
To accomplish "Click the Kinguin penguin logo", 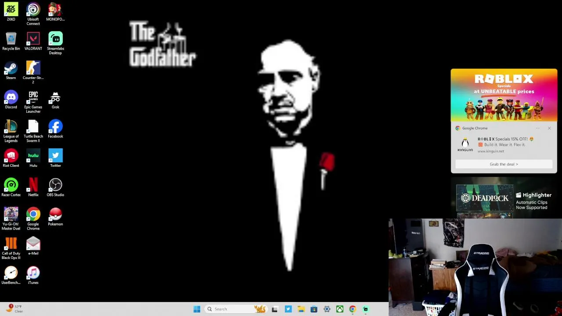I will 465,144.
